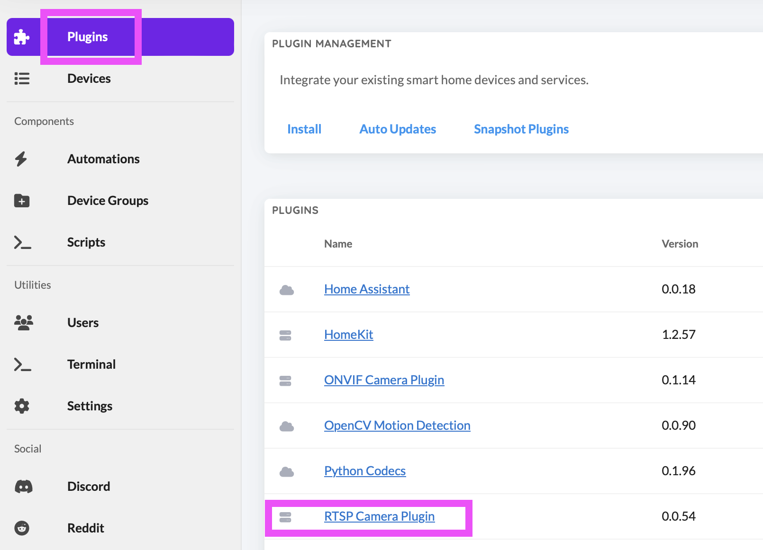The image size is (763, 550).
Task: Click the Devices list icon
Action: (22, 79)
